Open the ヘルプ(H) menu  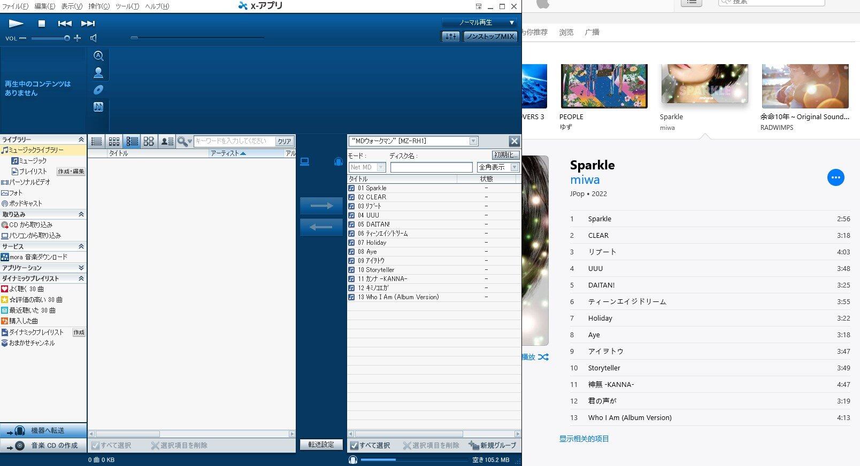157,6
